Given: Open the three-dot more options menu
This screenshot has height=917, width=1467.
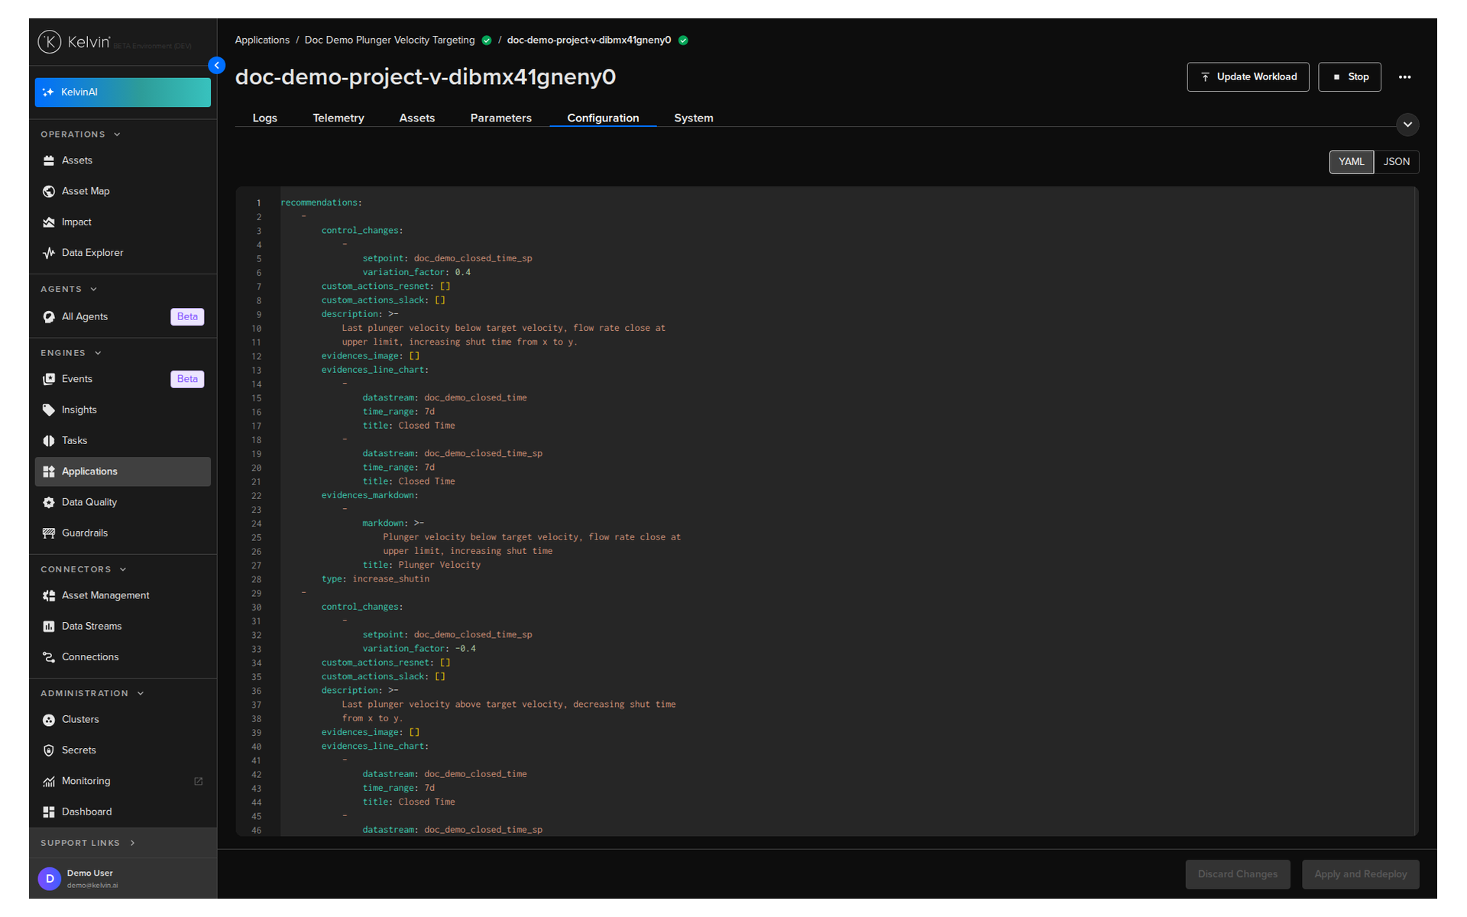Looking at the screenshot, I should click(1404, 77).
